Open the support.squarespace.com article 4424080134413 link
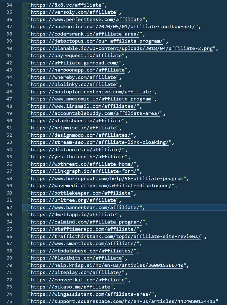Screen dimensions: 227x305 123,302
